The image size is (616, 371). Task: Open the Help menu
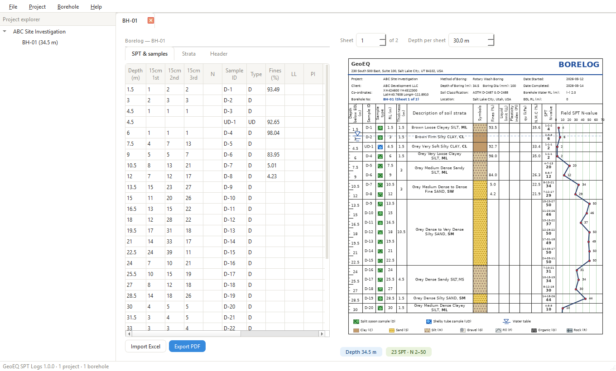pos(96,7)
